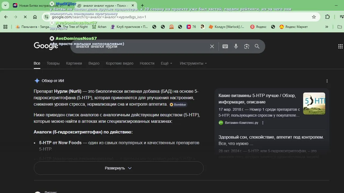Click the Аналоги по действию heading
This screenshot has width=344, height=193.
tap(83, 132)
